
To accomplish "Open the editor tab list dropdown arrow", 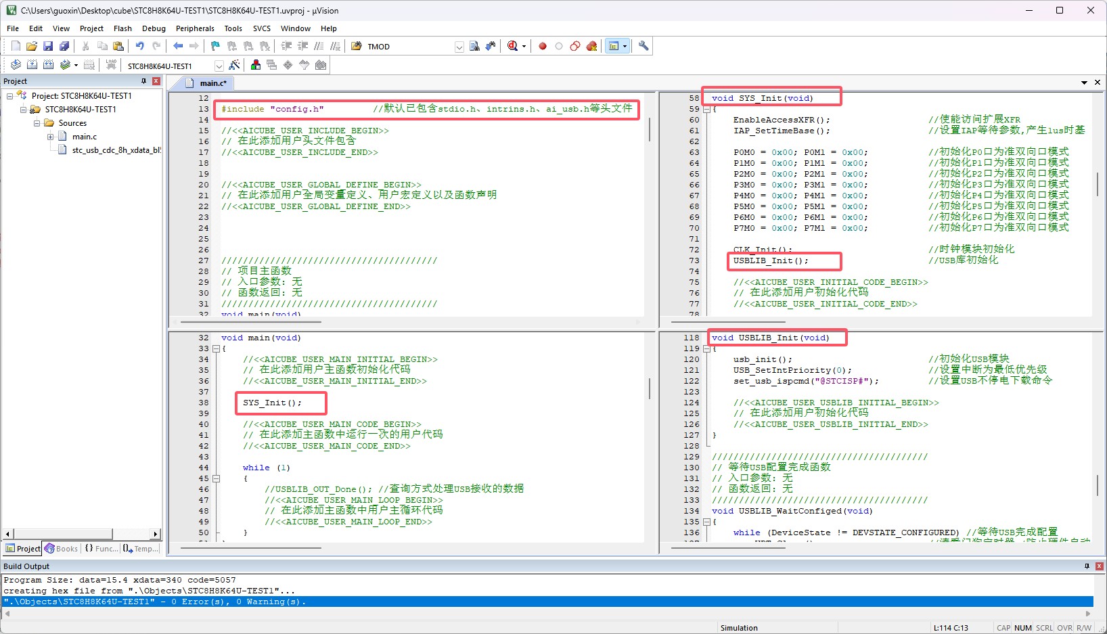I will [1085, 83].
